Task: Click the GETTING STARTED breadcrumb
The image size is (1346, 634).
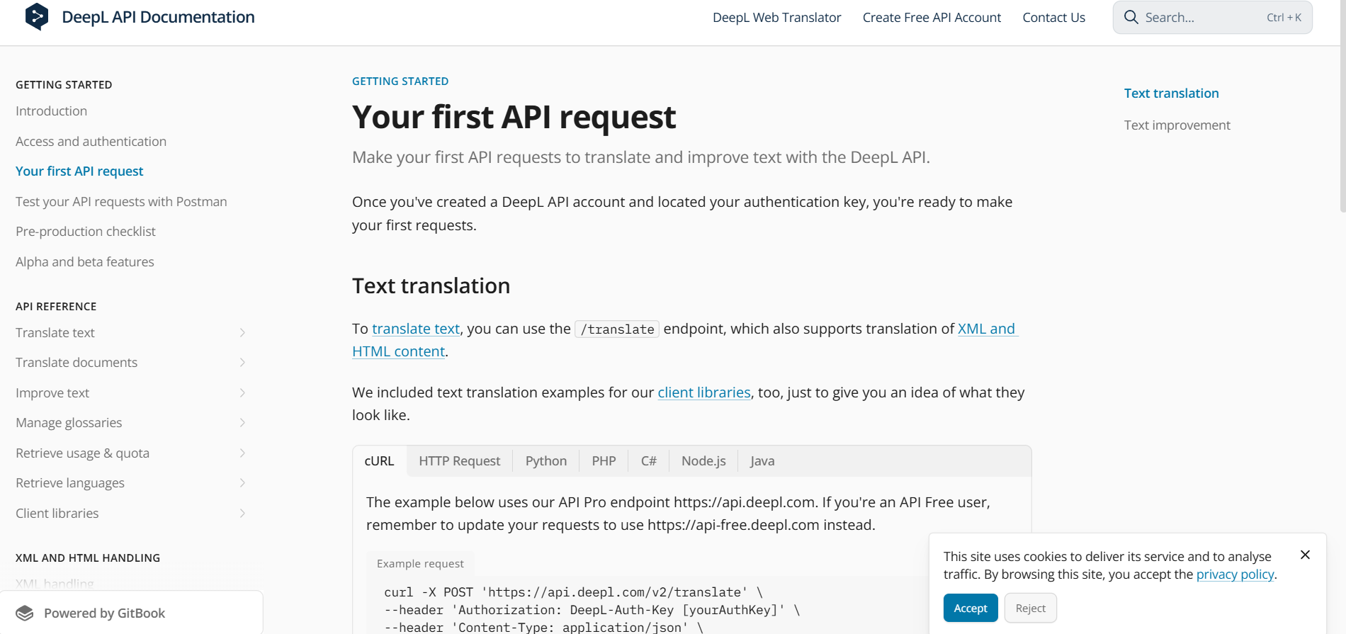Action: pos(400,81)
